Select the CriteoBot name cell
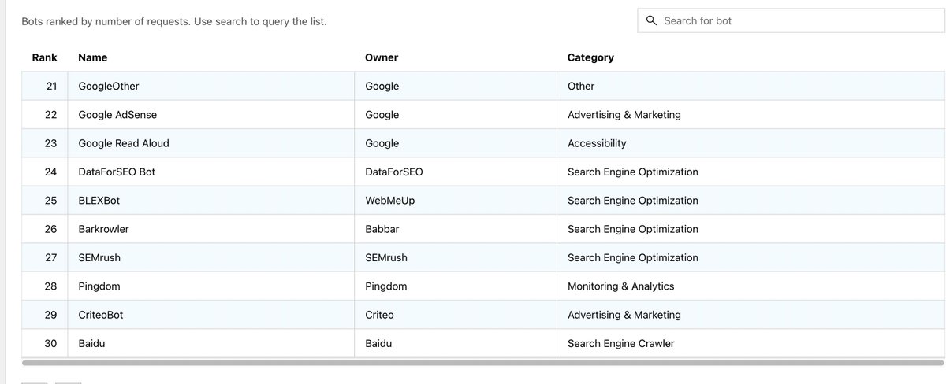Screen dimensions: 946x384 click(211, 315)
